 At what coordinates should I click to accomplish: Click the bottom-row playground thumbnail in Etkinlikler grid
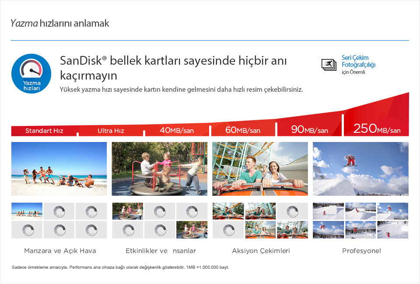click(x=192, y=230)
